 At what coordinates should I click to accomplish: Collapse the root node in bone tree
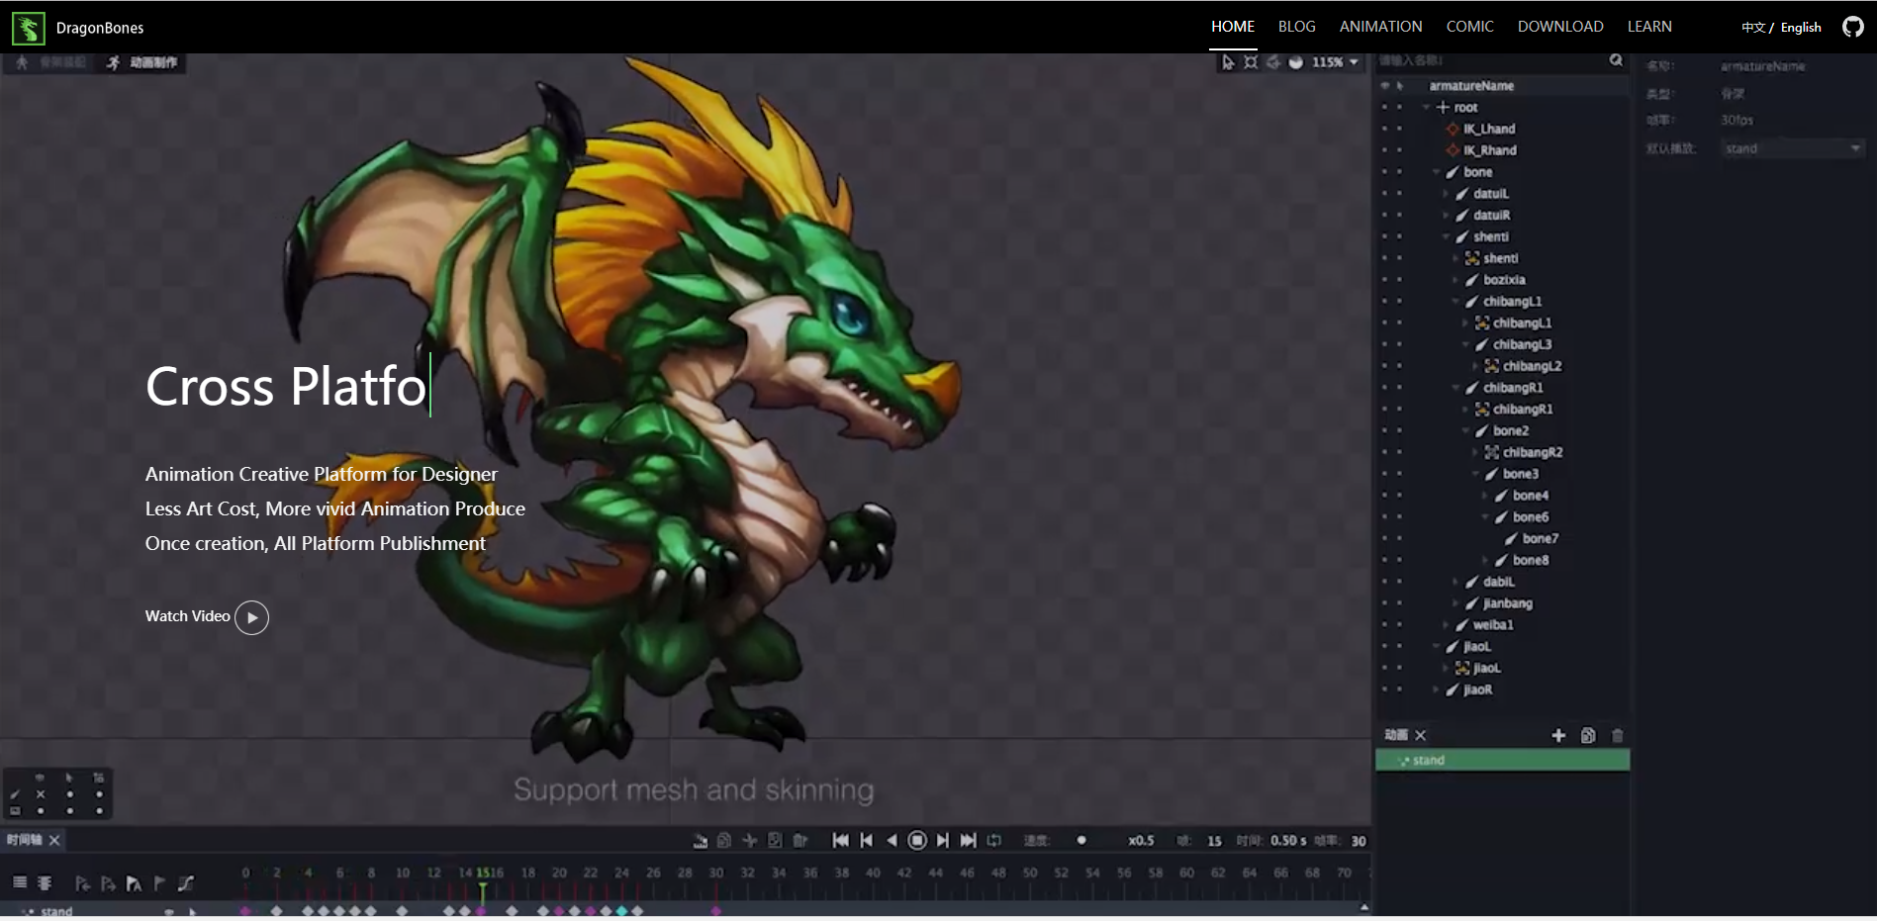tap(1426, 107)
